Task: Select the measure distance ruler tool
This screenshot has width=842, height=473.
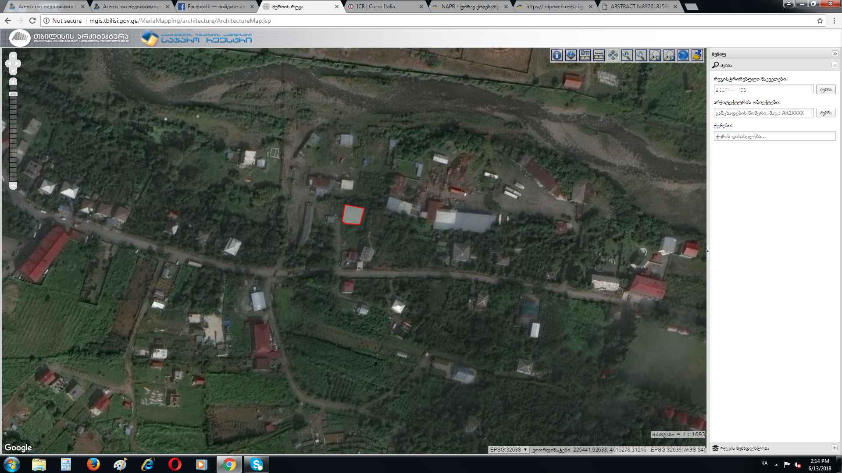Action: (599, 55)
